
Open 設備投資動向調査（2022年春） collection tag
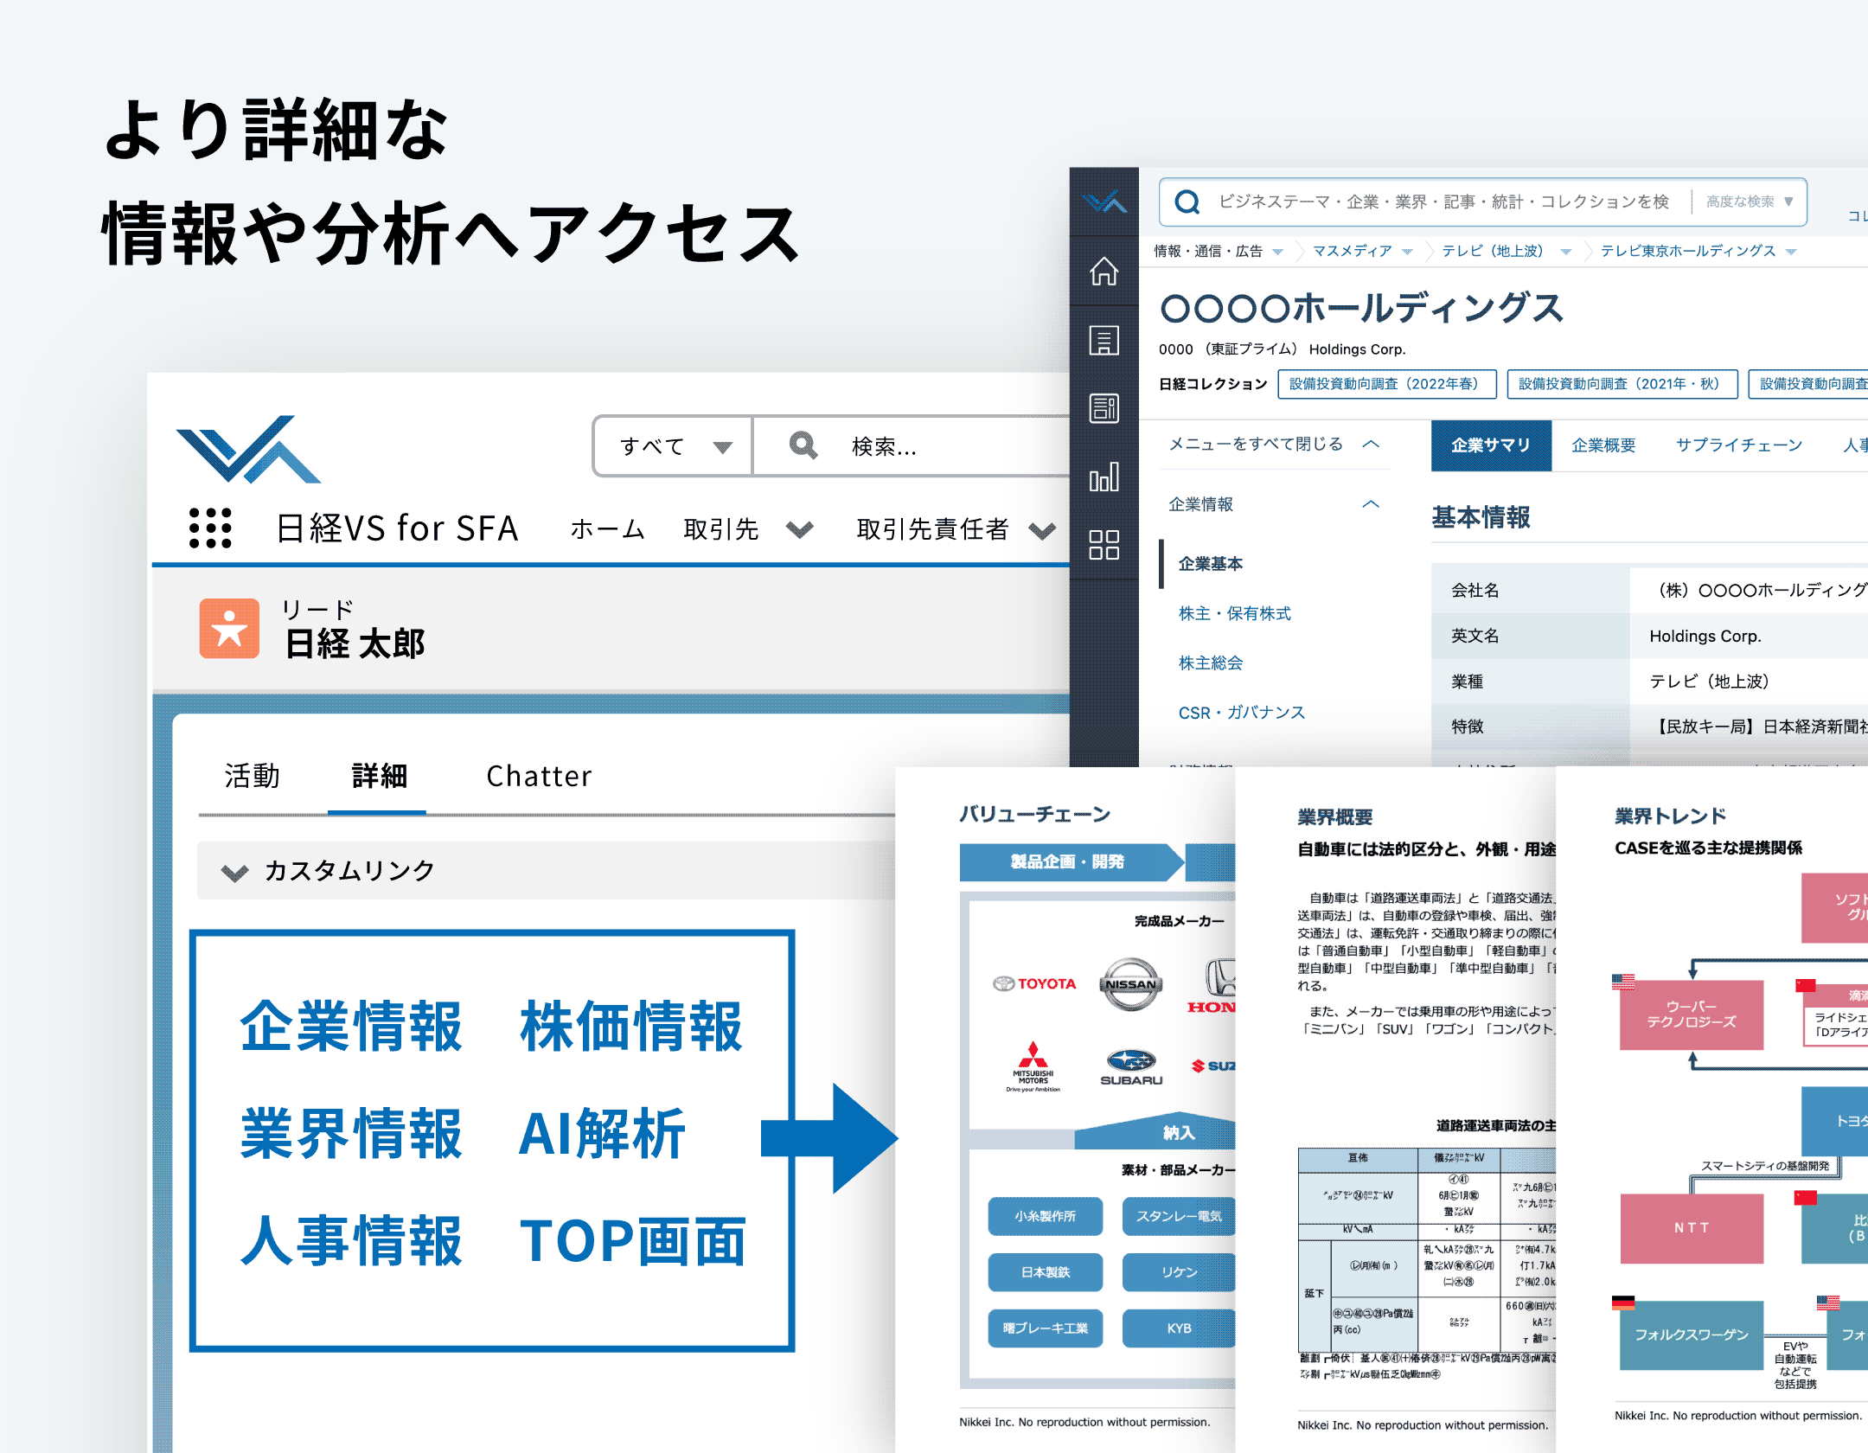point(1387,384)
